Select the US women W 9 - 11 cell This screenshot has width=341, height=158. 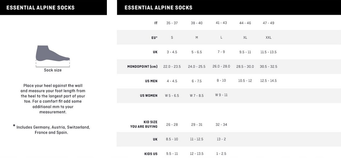click(221, 95)
